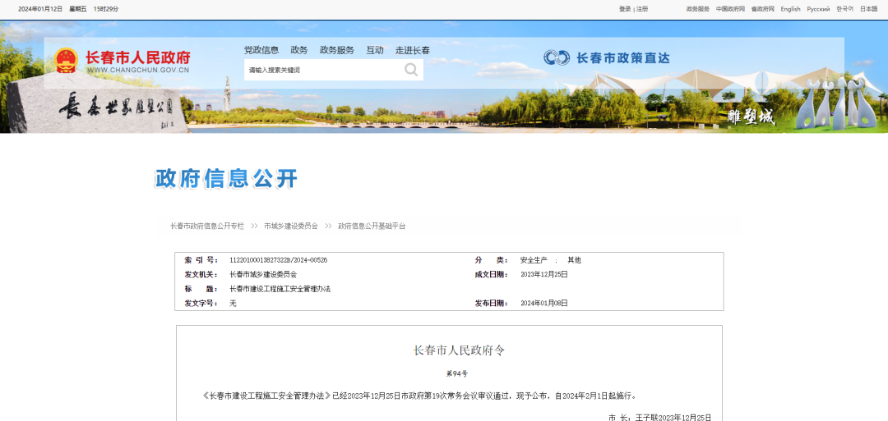888x421 pixels.
Task: Click the 长春市政策直达 logo icon
Action: [557, 57]
